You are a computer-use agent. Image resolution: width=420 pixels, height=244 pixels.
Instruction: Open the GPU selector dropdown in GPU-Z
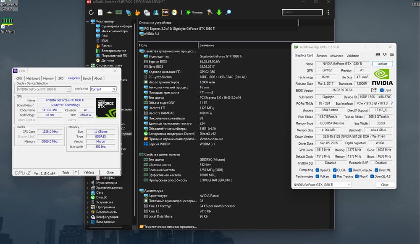[x=322, y=184]
